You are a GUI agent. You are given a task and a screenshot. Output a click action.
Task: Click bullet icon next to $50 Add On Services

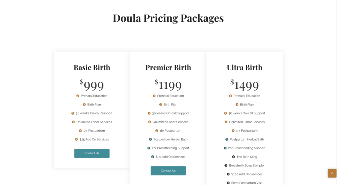153,157
